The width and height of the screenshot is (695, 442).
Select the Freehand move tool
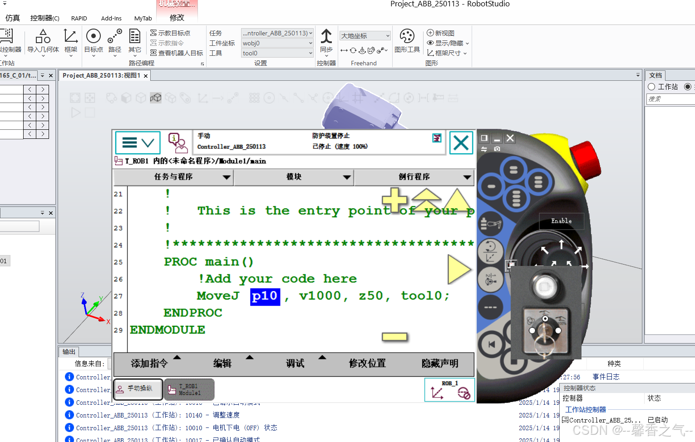pyautogui.click(x=344, y=50)
